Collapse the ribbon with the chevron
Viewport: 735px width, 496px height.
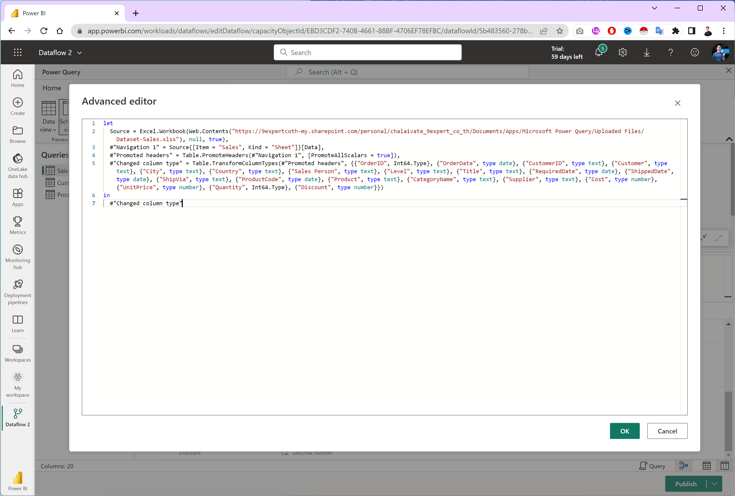pos(729,139)
